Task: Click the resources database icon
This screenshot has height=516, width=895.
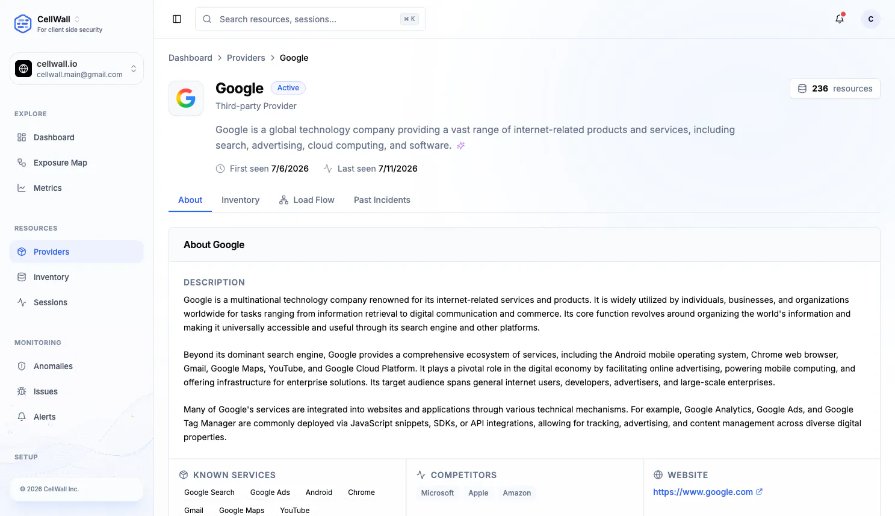Action: coord(802,89)
